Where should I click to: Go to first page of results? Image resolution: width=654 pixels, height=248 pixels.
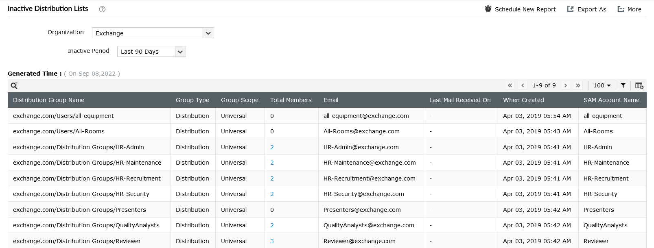point(510,85)
